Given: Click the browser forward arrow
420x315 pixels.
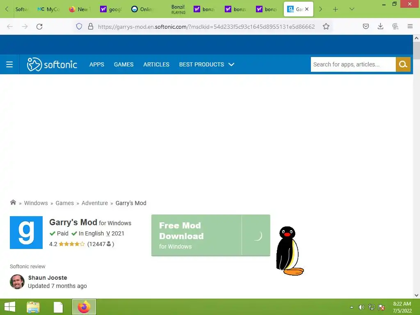Looking at the screenshot, I should [25, 27].
